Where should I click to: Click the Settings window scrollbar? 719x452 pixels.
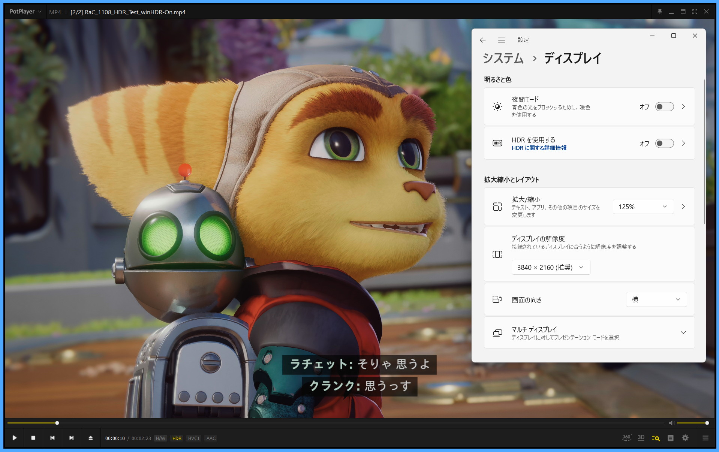pyautogui.click(x=704, y=152)
